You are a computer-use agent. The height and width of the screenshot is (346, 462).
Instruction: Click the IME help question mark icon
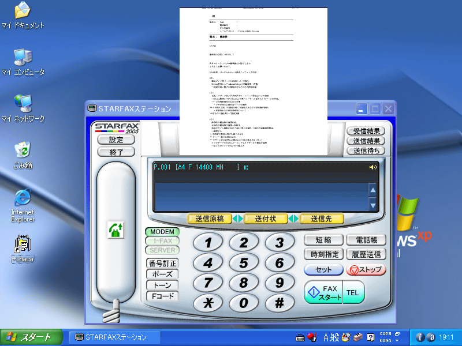pyautogui.click(x=370, y=337)
